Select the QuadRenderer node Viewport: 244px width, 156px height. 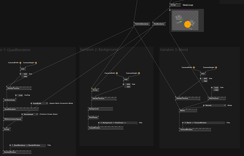21,109
